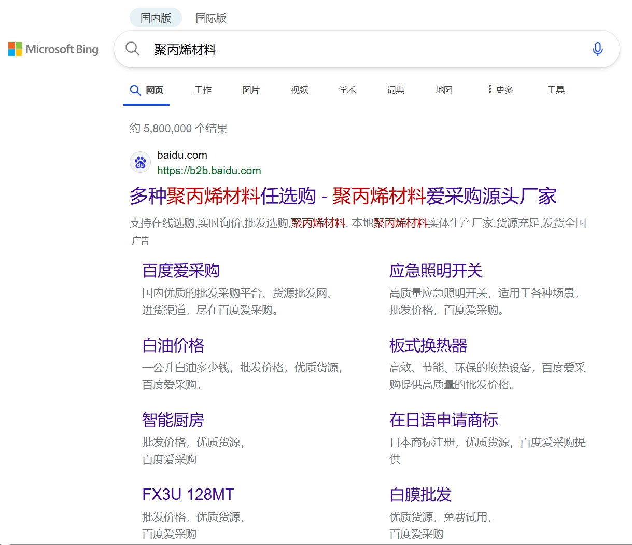Click the magnifying glass search icon

(x=132, y=49)
